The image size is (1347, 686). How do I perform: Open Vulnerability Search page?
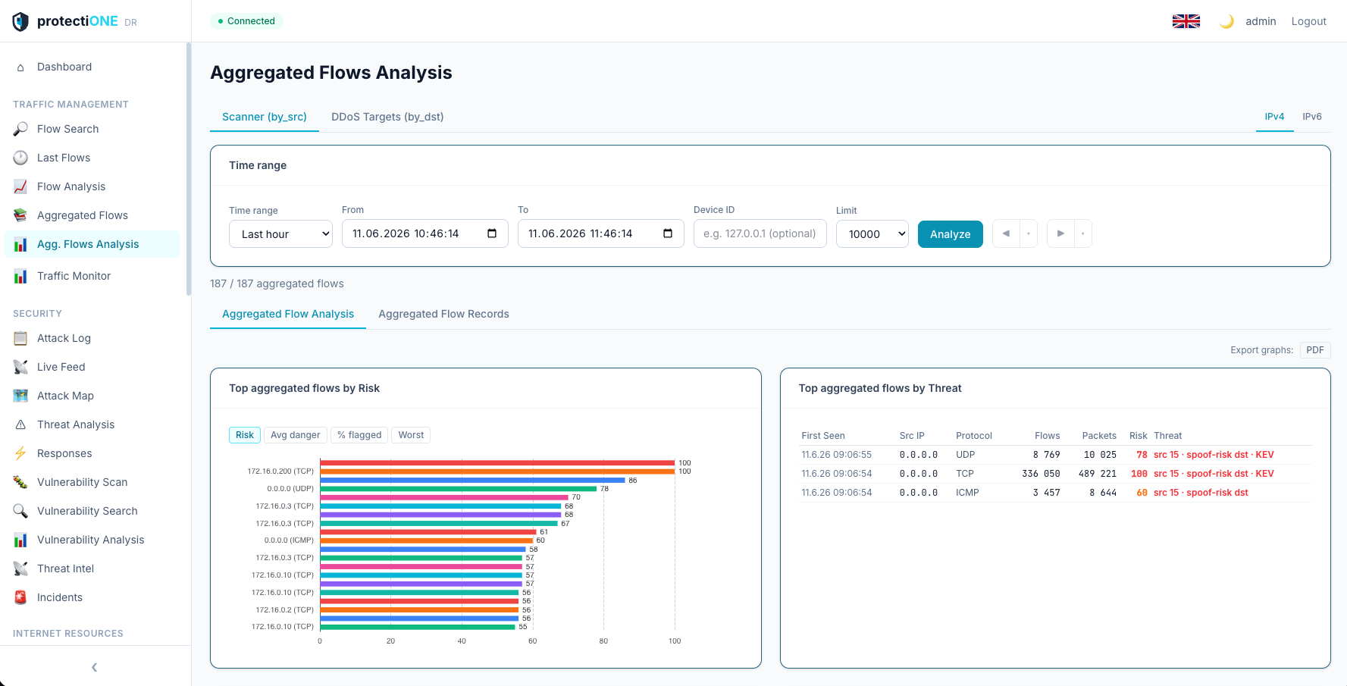click(x=91, y=511)
